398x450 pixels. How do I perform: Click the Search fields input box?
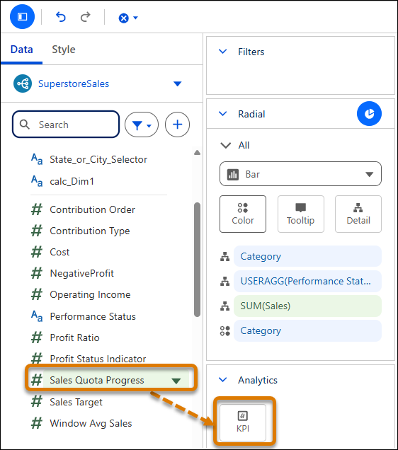[x=66, y=125]
